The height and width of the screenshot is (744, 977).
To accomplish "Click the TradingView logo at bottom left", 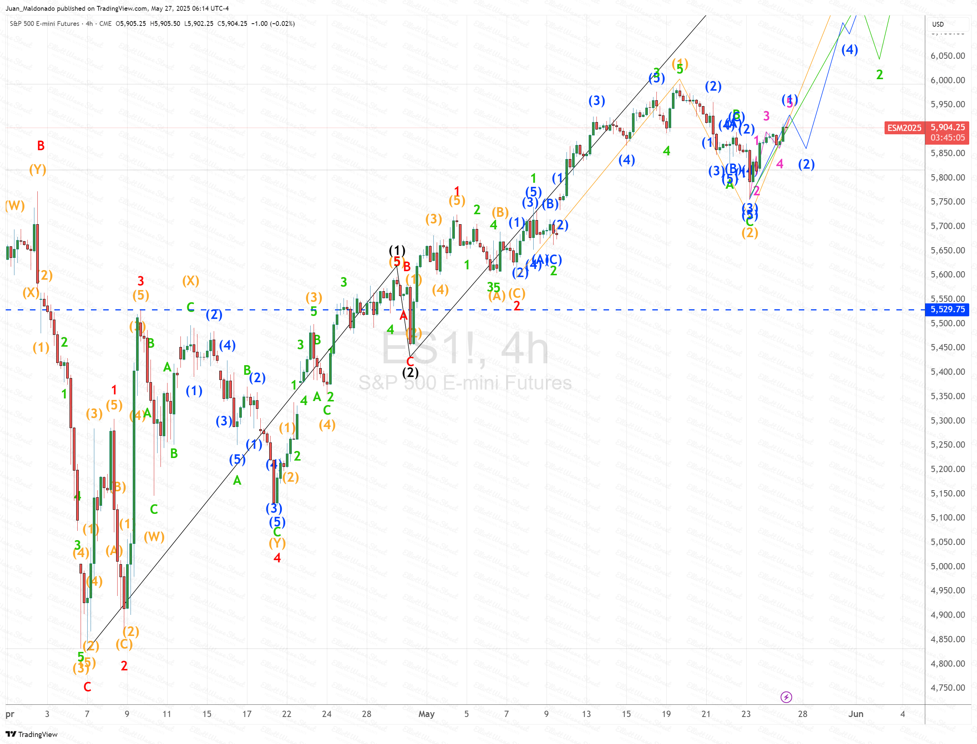I will click(32, 734).
